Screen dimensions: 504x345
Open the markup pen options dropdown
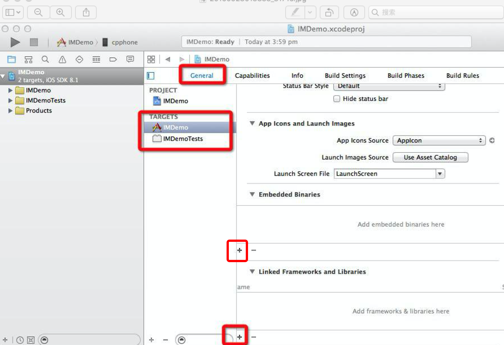tap(310, 12)
